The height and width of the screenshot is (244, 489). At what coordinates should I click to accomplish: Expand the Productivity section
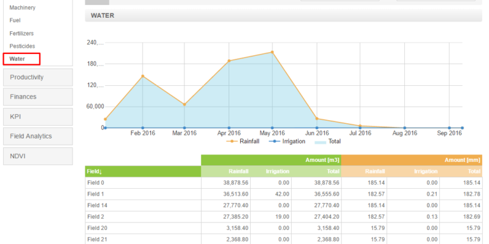(38, 77)
